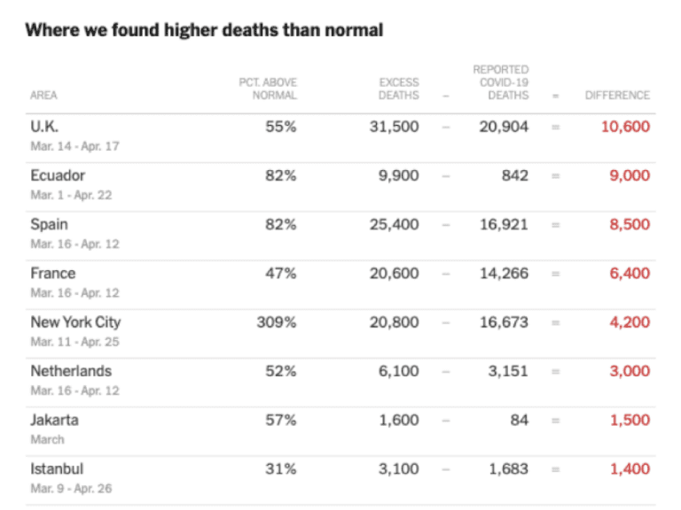681x510 pixels.
Task: Click the Jakarta row label
Action: click(x=54, y=420)
